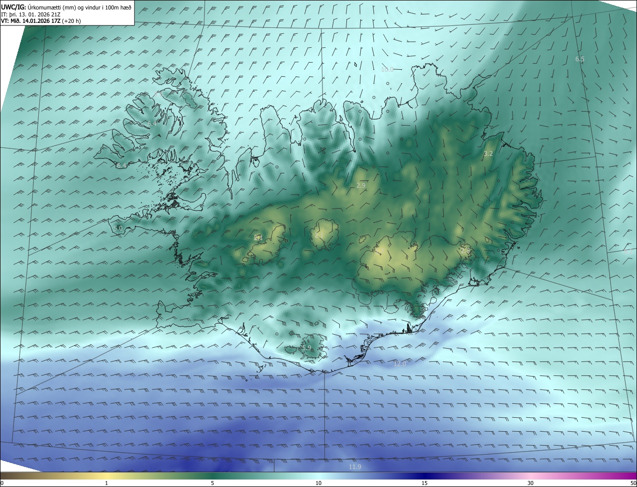Click the dark navy section of the colour scale

425,476
